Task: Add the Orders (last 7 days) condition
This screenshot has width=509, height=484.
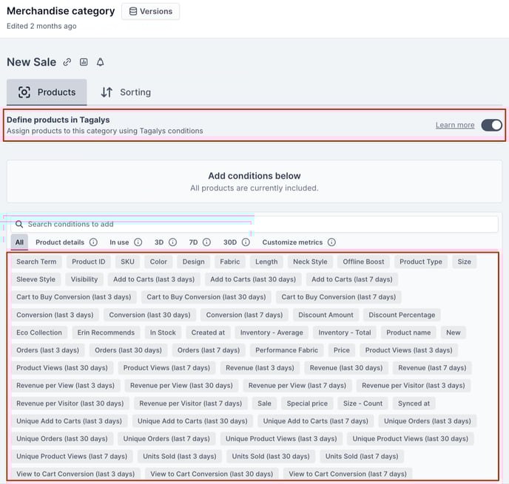Action: (x=209, y=350)
